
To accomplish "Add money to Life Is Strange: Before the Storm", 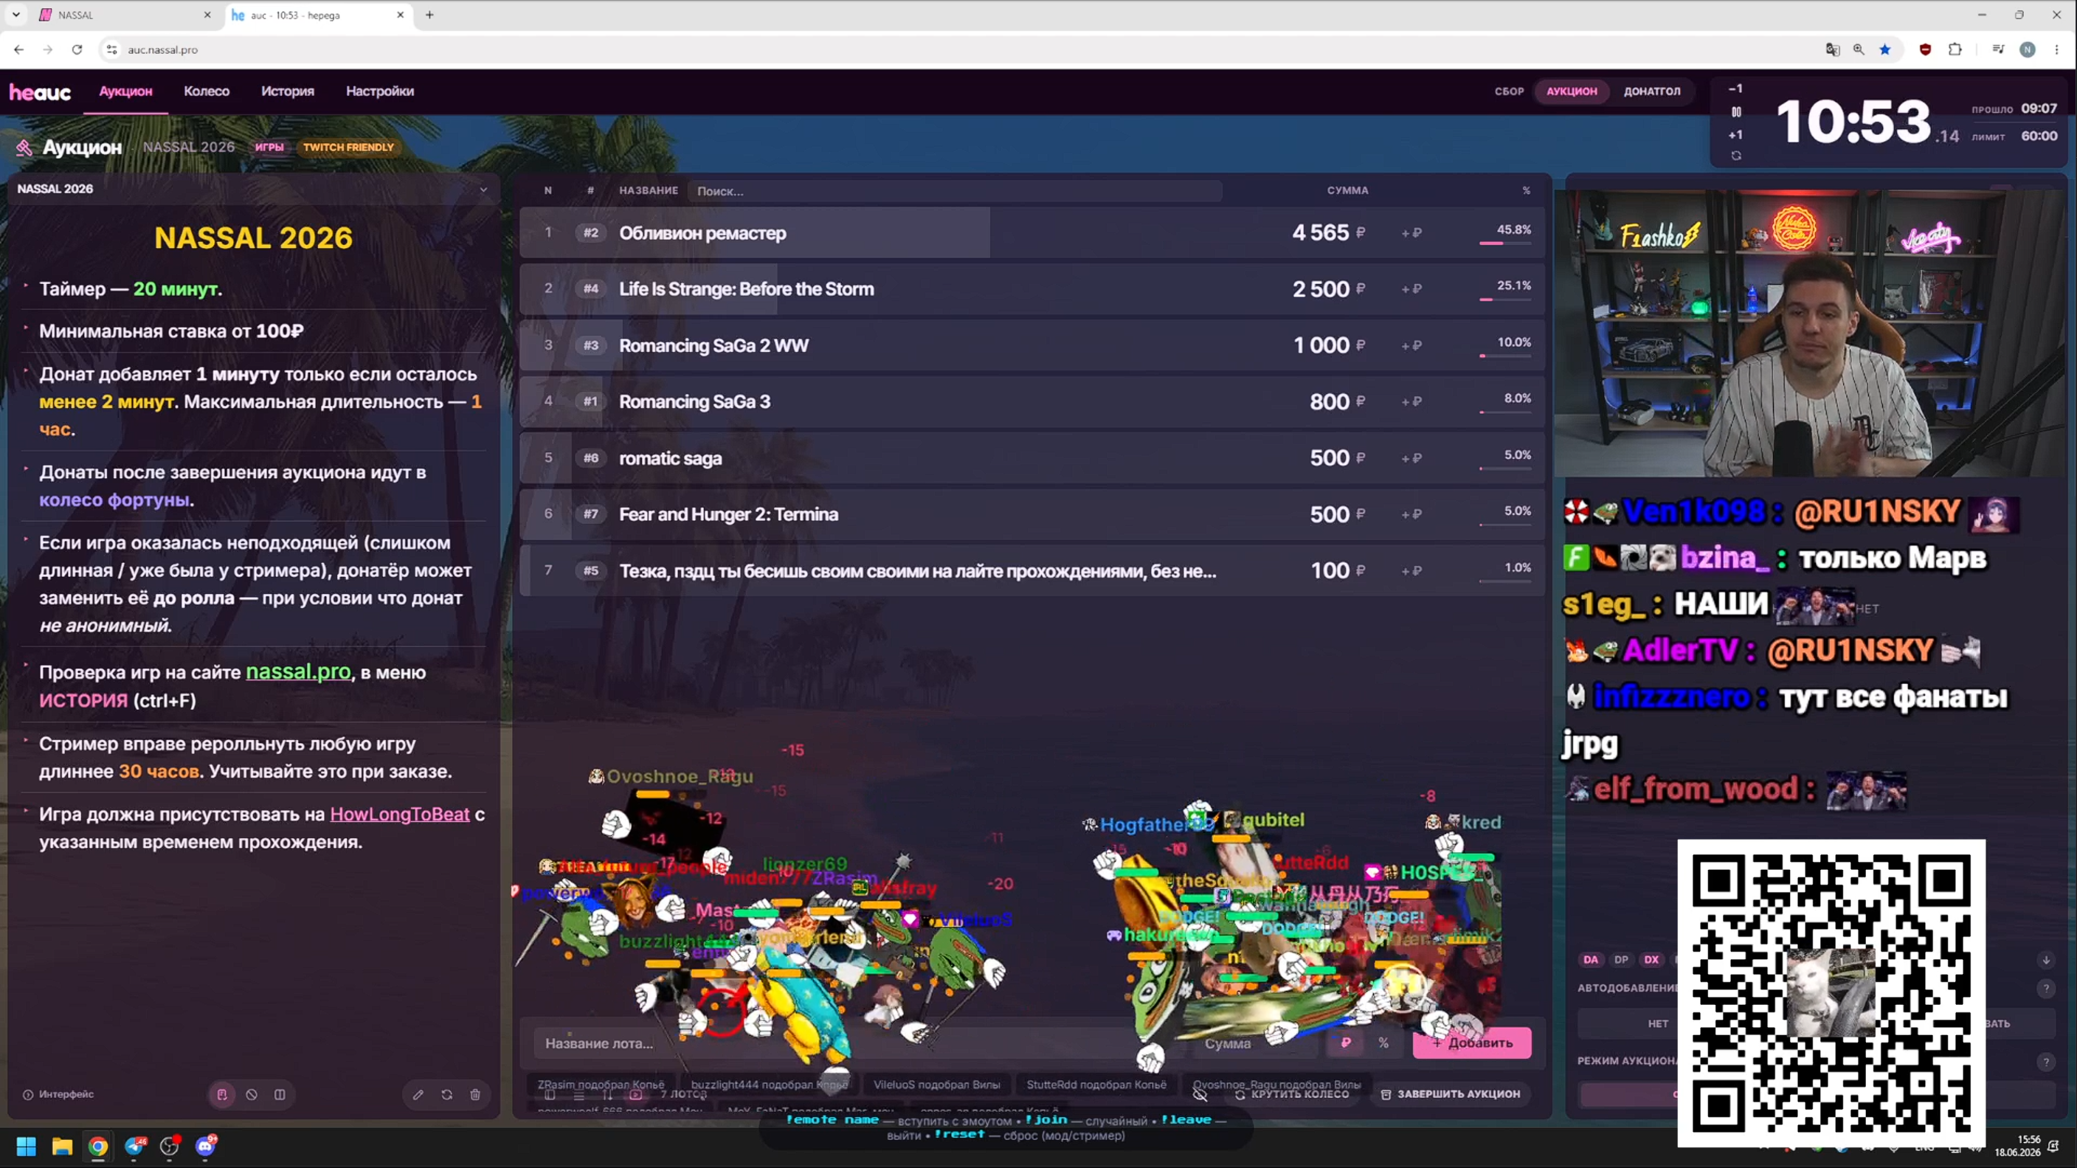I will coord(1411,288).
